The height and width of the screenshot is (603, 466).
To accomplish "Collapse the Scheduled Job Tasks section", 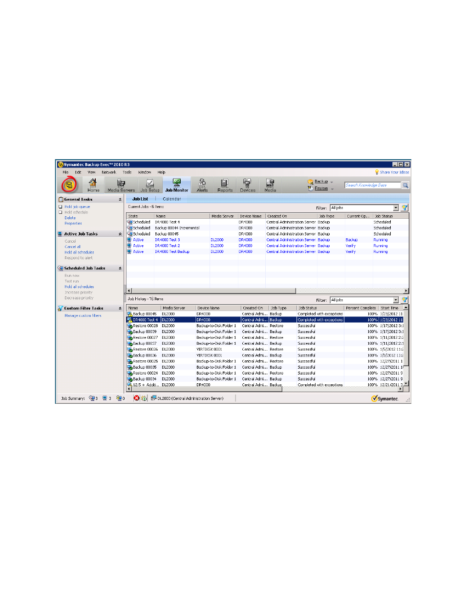I will coord(120,268).
